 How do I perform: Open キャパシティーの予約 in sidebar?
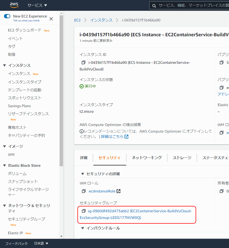click(x=27, y=136)
